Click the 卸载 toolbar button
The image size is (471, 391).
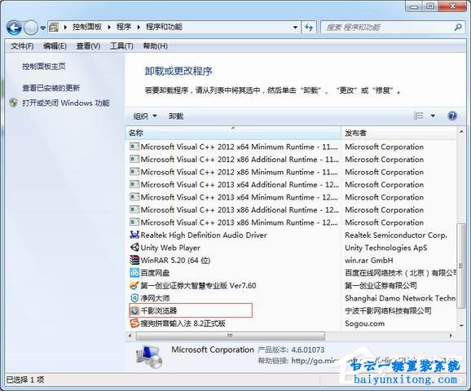176,116
